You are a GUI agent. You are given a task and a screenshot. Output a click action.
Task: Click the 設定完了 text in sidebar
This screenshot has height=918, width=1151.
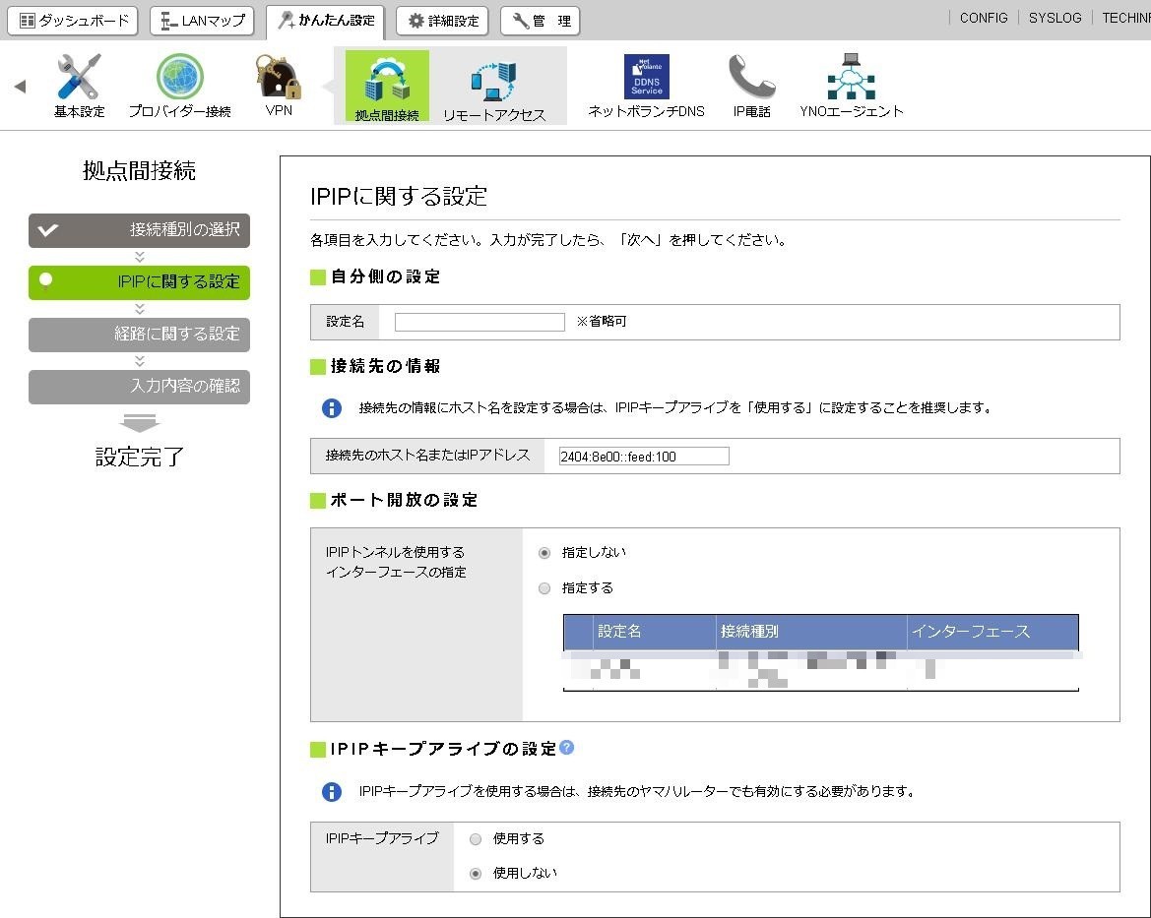(140, 457)
